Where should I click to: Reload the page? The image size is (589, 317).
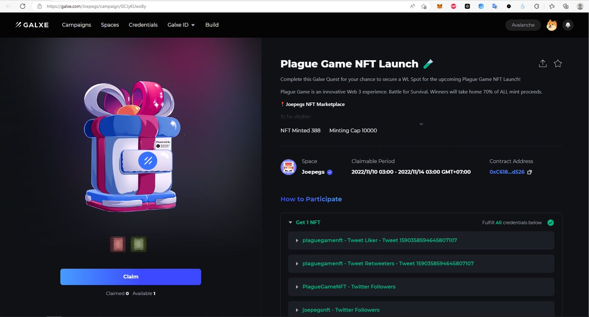coord(23,6)
